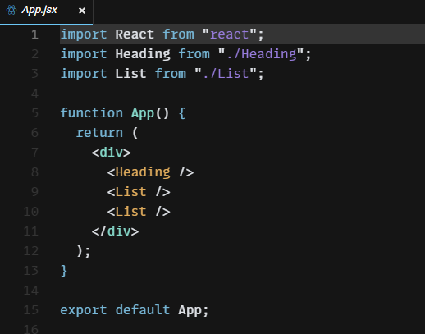This screenshot has height=334, width=425.
Task: Click line number 5 in the gutter
Action: tap(34, 113)
